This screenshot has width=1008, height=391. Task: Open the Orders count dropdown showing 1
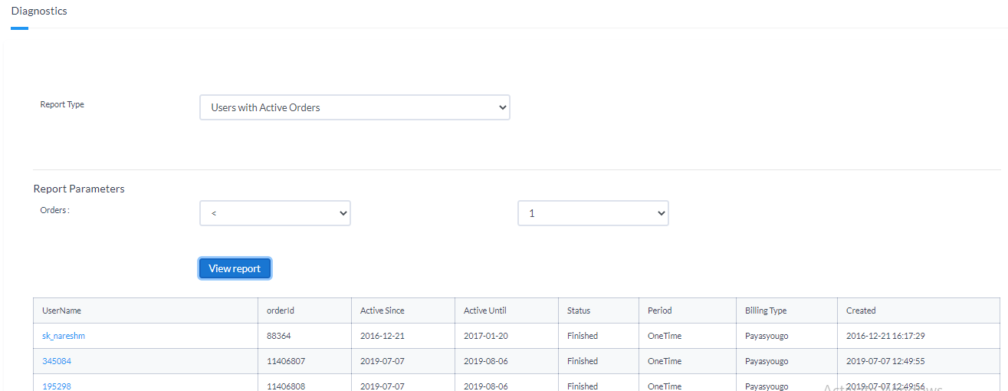click(593, 213)
